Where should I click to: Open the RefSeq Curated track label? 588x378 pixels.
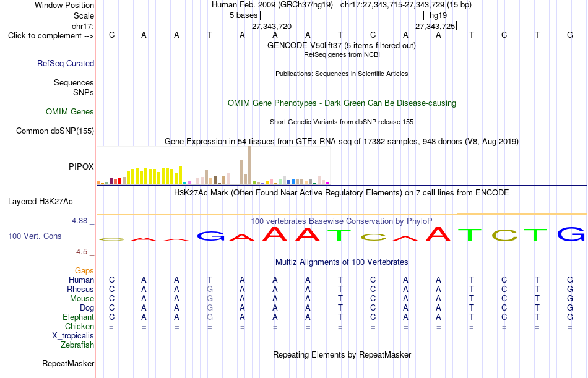(x=66, y=63)
